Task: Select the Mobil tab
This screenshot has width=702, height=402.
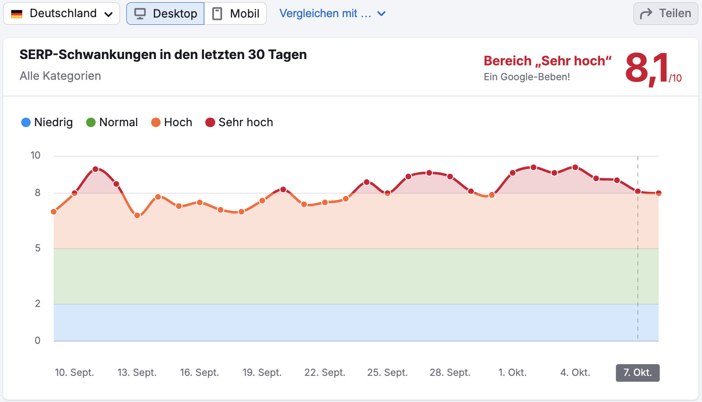Action: pos(235,14)
